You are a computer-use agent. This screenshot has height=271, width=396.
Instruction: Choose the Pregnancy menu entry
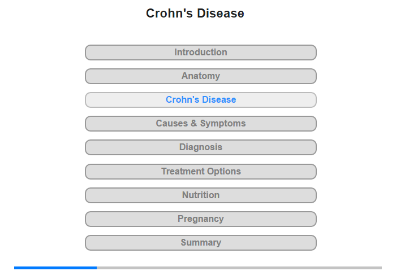pos(201,219)
